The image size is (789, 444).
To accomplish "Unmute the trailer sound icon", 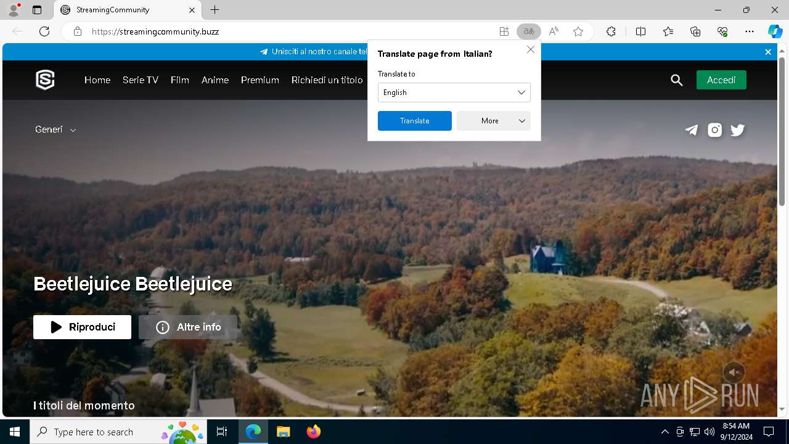I will point(734,372).
